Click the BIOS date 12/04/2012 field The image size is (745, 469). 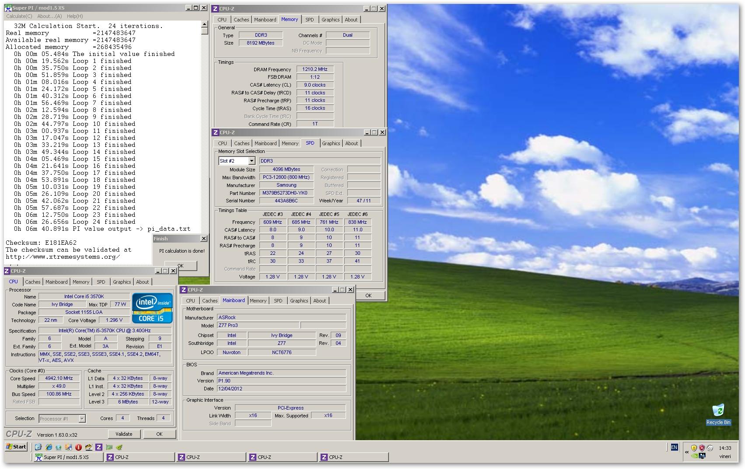(x=281, y=389)
